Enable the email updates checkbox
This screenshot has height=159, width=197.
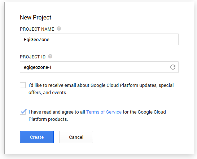point(23,85)
